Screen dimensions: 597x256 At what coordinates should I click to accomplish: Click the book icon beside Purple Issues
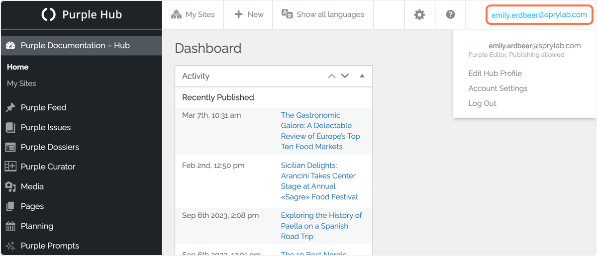pos(10,127)
